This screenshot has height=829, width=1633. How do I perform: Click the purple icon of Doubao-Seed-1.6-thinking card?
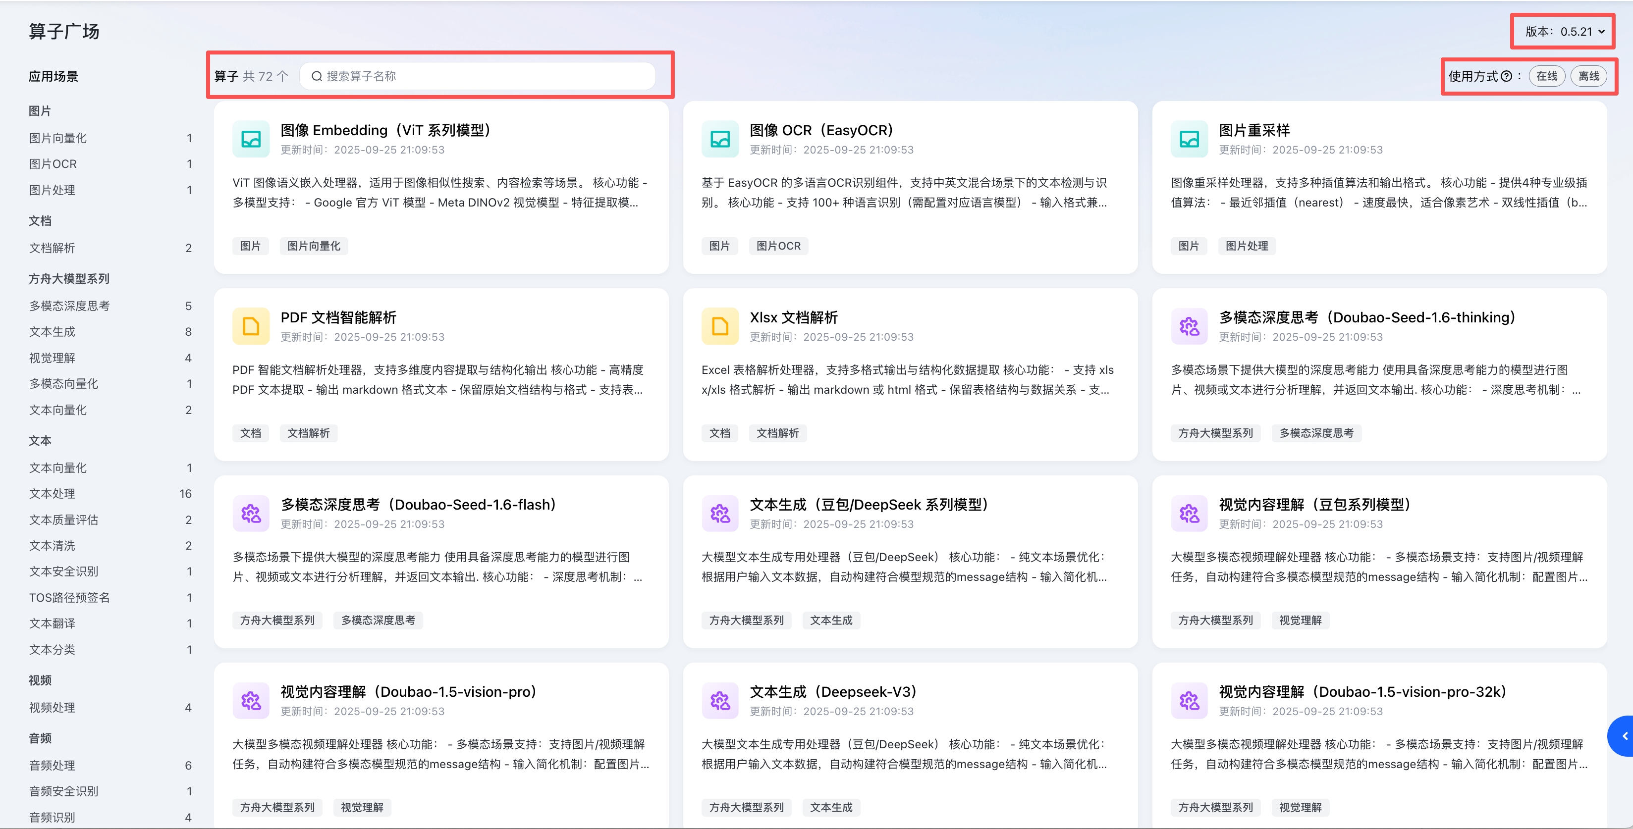1189,326
